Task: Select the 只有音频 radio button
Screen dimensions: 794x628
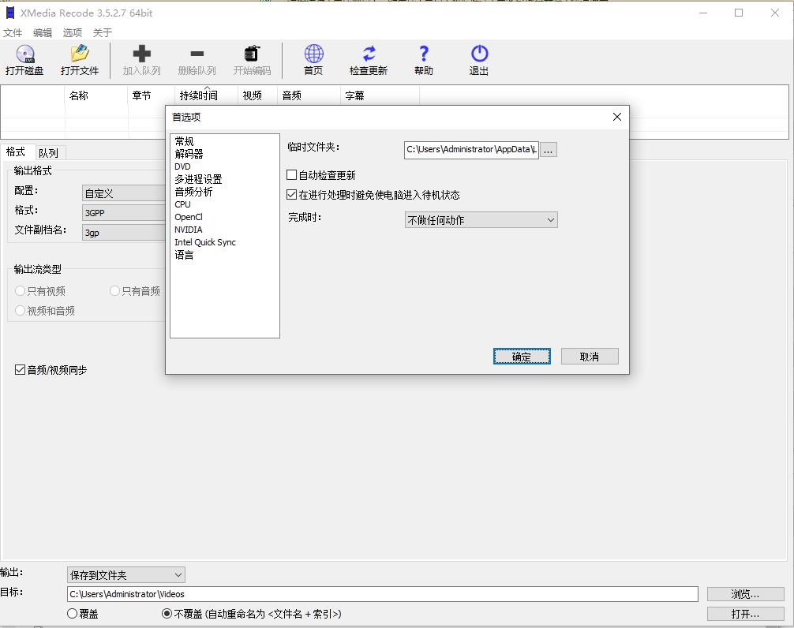Action: tap(114, 290)
